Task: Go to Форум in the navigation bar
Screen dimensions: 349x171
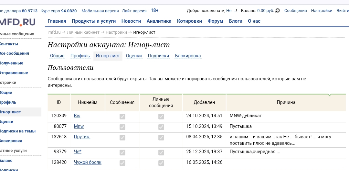Action: click(x=215, y=21)
